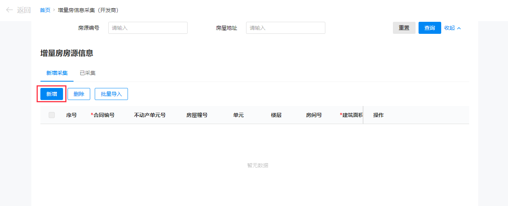Viewport: 508px width, 206px height.
Task: Focus the 房屋地址 input field
Action: point(285,28)
